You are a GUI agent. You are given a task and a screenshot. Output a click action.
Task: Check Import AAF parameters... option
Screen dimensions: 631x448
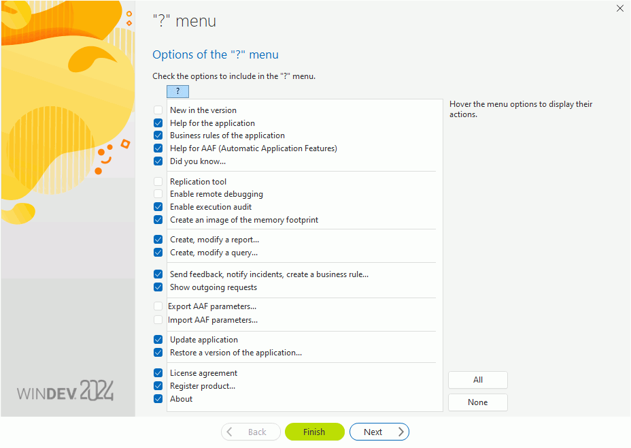[x=158, y=320]
